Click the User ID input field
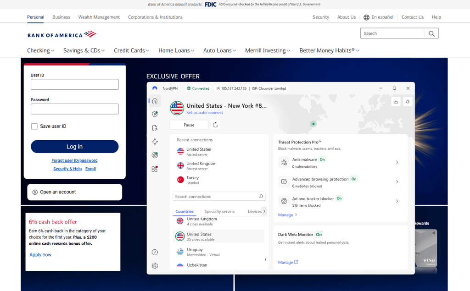470x291 pixels. tap(75, 84)
